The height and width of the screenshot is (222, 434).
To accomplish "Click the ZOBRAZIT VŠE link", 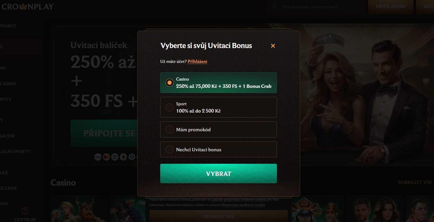I will tap(415, 182).
